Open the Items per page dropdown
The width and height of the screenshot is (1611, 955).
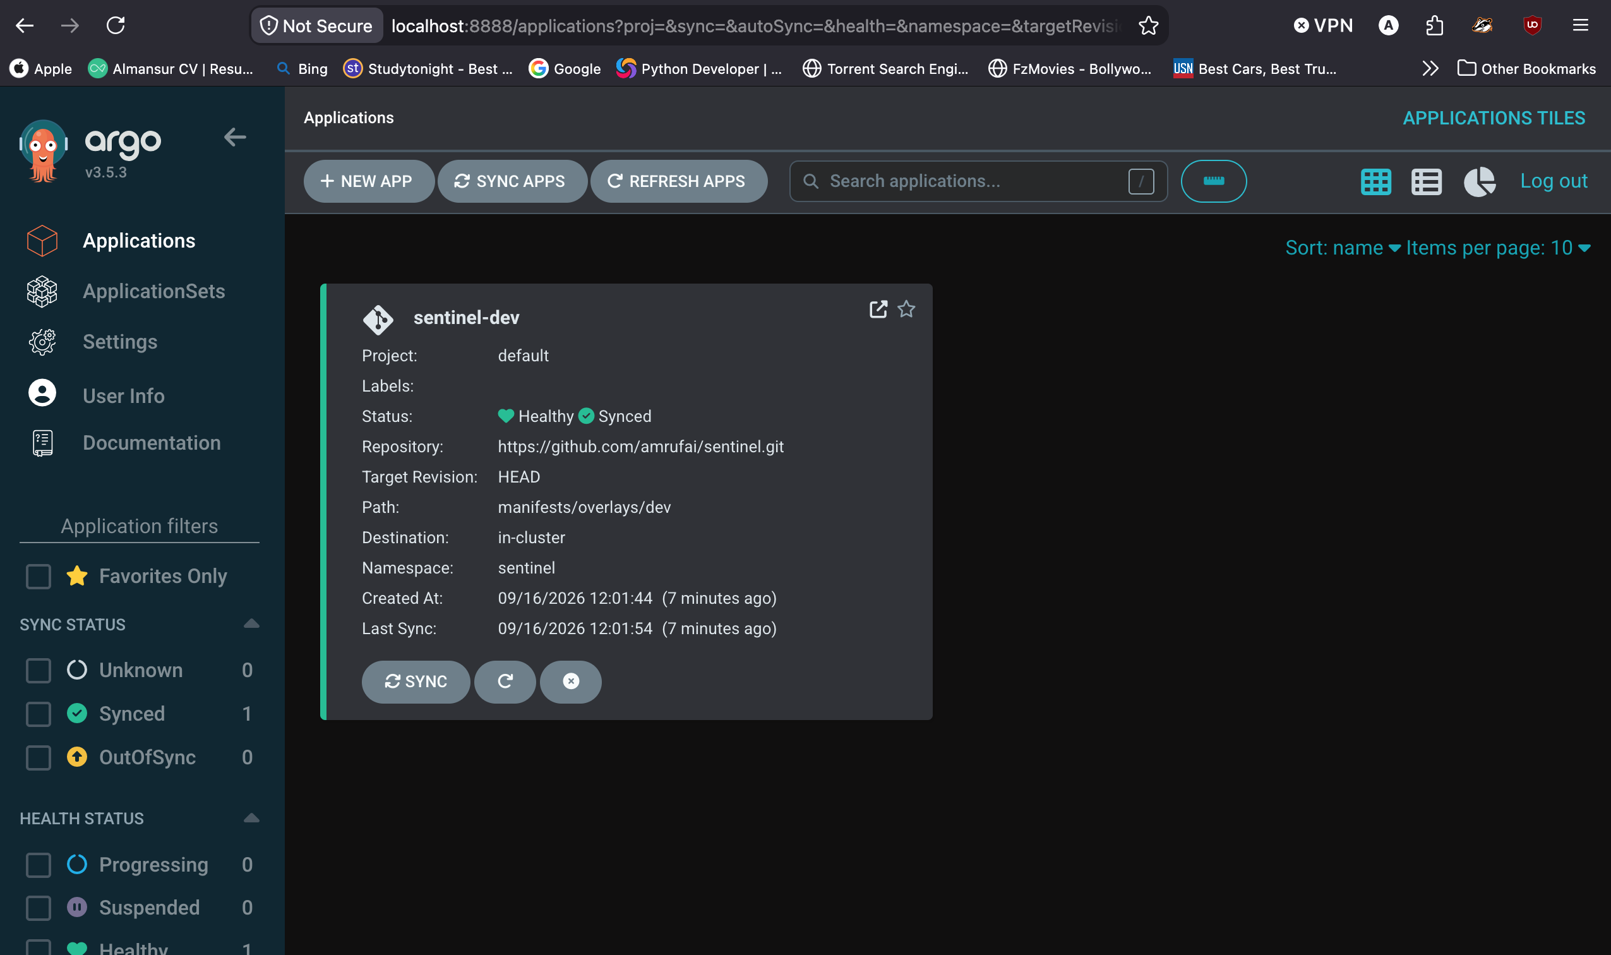(1499, 248)
